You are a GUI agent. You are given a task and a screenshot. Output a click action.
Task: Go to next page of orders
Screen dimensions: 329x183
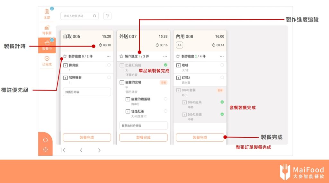[99, 150]
